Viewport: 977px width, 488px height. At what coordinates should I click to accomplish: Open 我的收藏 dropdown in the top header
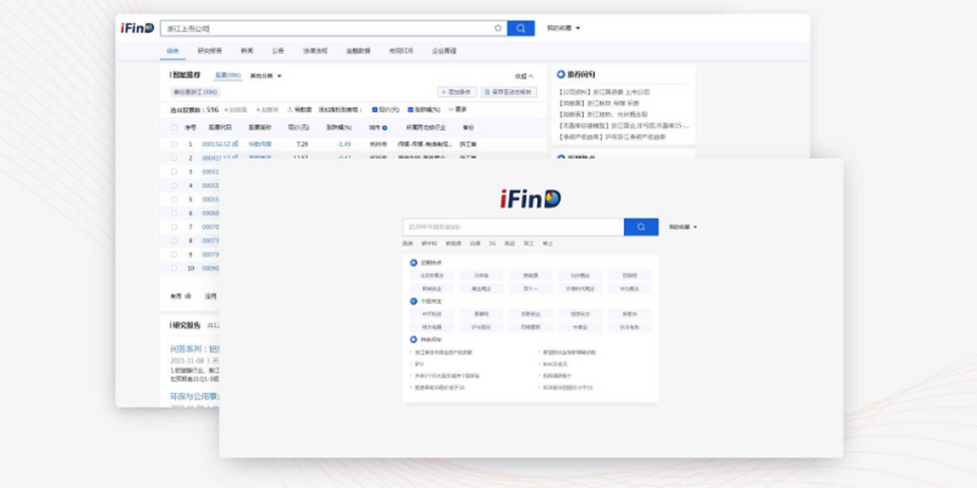(x=563, y=28)
